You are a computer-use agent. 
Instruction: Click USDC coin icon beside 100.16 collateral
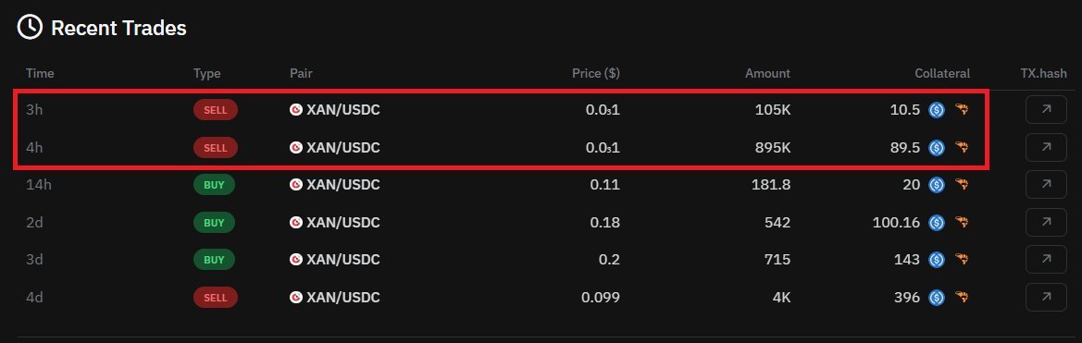[937, 223]
